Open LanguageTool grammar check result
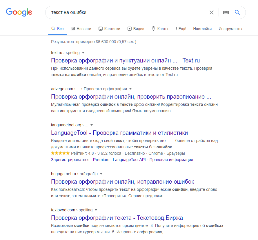The width and height of the screenshot is (258, 240). [x=119, y=133]
